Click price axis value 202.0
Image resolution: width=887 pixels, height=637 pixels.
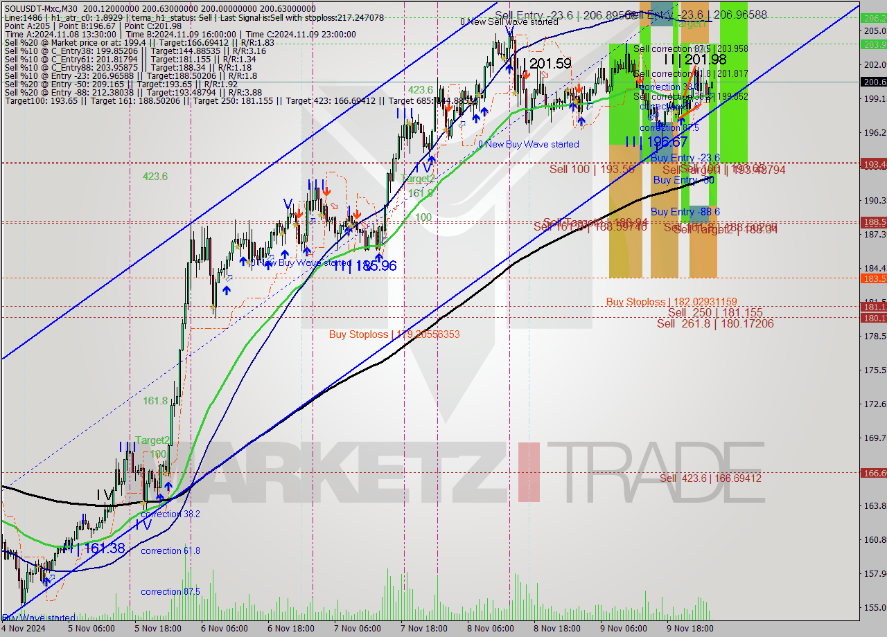click(x=874, y=64)
